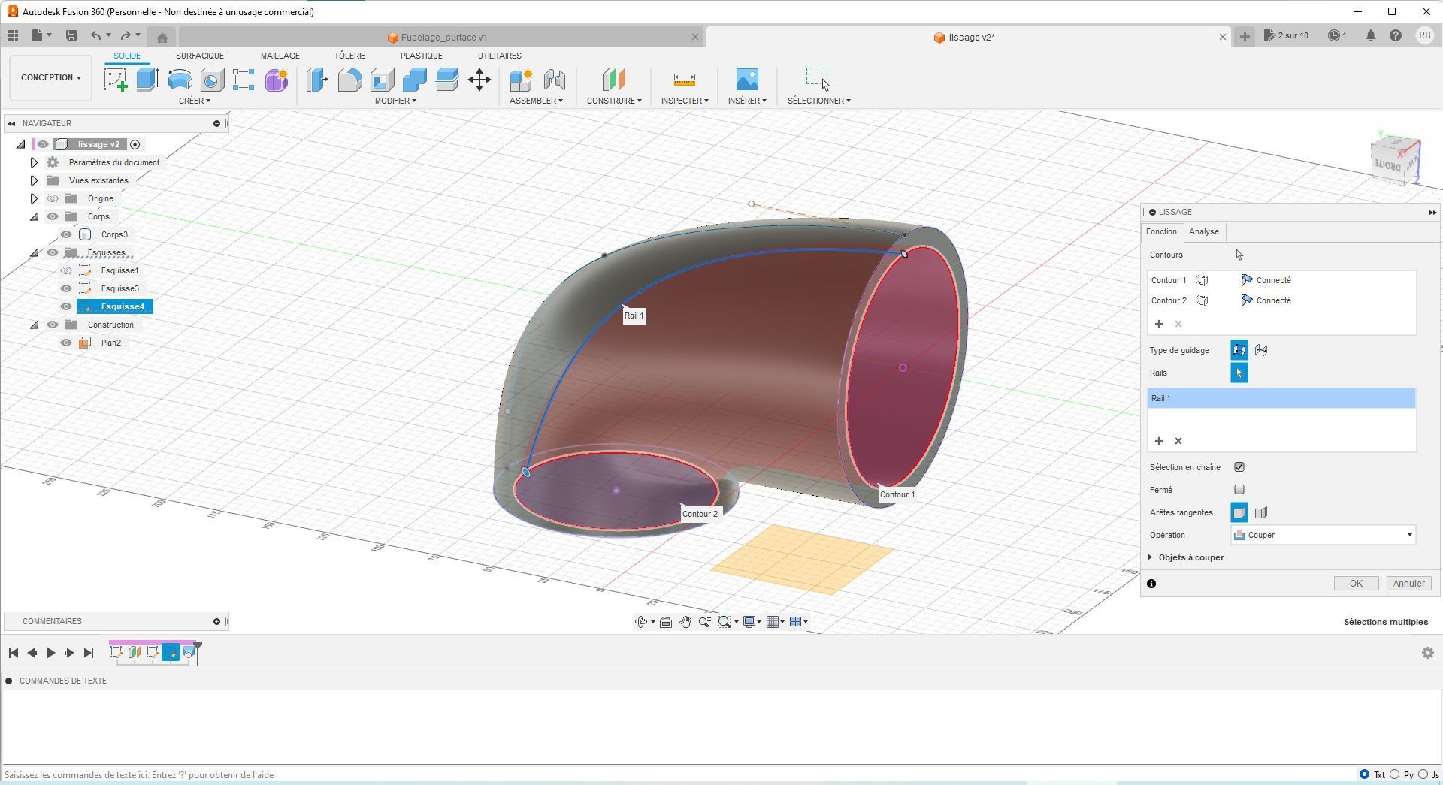This screenshot has height=785, width=1443.
Task: Open the MODIFIER dropdown menu
Action: [x=395, y=101]
